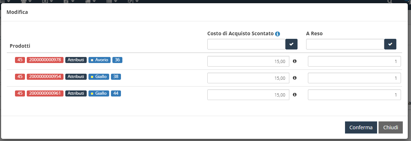The image size is (411, 141).
Task: Confirm changes with Conferma button
Action: click(361, 127)
